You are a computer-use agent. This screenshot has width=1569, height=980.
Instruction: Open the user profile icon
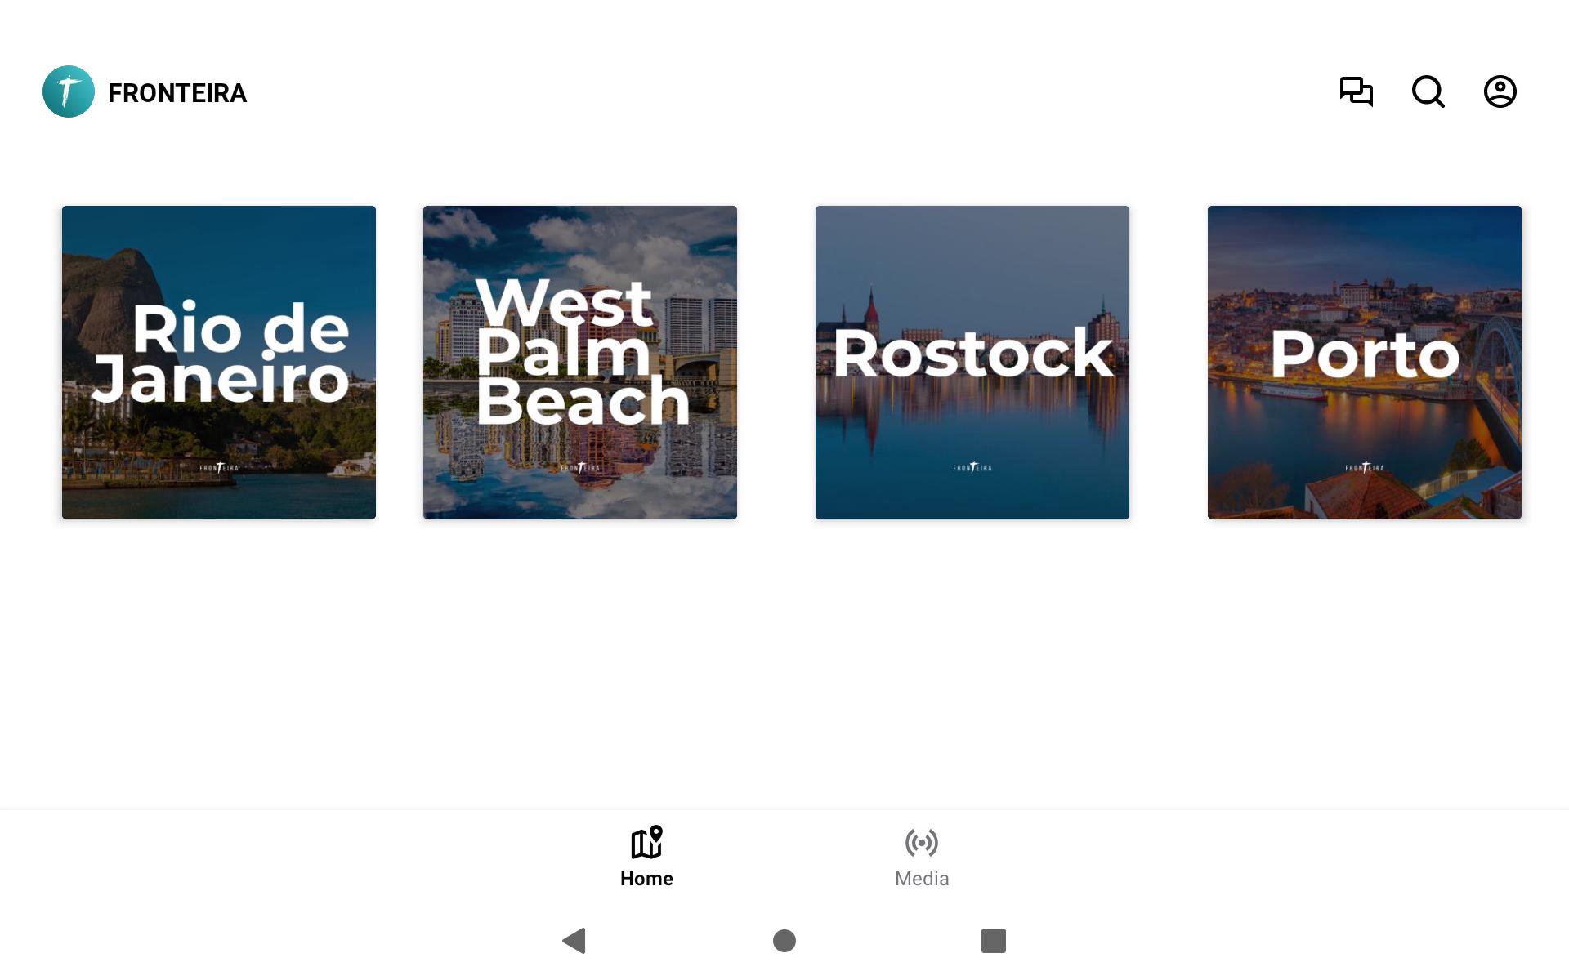pos(1500,91)
